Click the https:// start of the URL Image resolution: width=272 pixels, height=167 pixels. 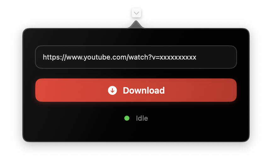click(x=54, y=57)
